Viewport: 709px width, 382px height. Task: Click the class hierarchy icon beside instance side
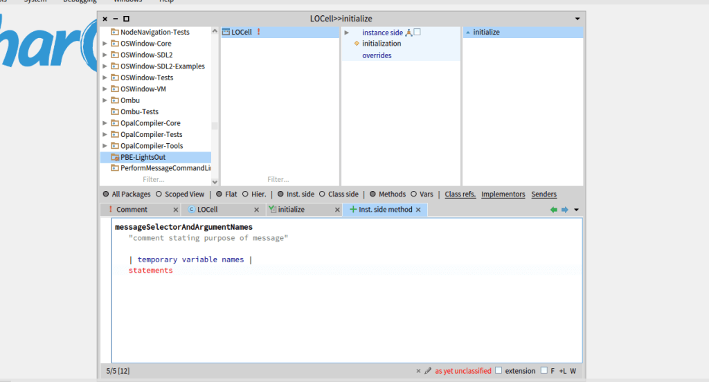[x=409, y=33]
